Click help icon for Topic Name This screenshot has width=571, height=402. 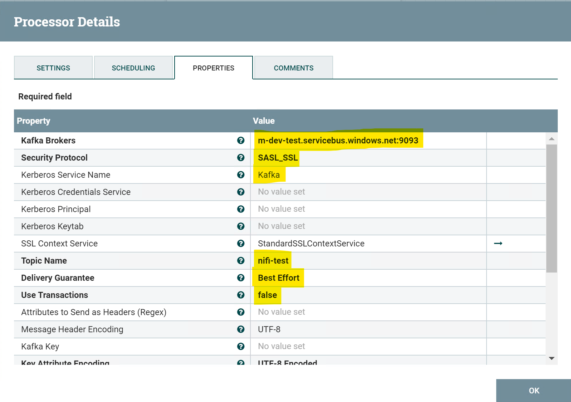point(241,261)
